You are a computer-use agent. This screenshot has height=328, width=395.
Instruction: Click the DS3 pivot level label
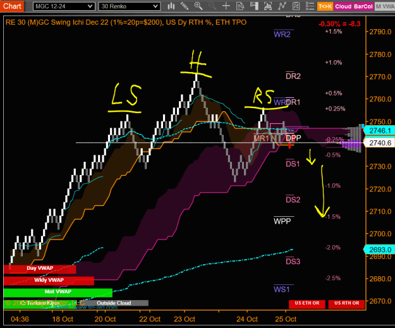pos(293,262)
